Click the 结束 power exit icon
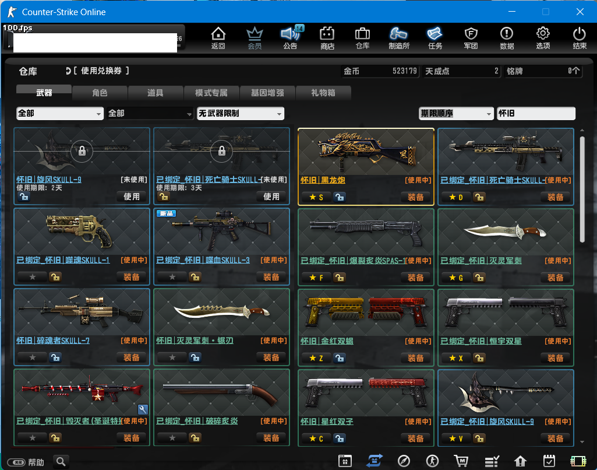This screenshot has height=470, width=597. pyautogui.click(x=580, y=38)
